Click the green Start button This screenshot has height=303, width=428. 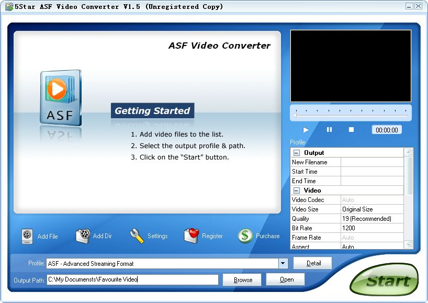click(x=384, y=280)
